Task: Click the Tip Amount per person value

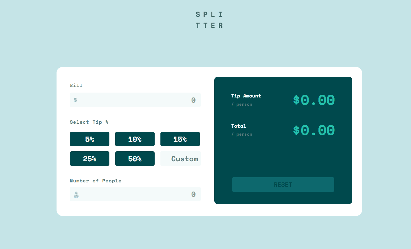Action: 314,99
